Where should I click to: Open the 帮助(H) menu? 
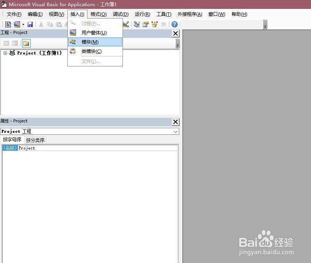tap(239, 14)
